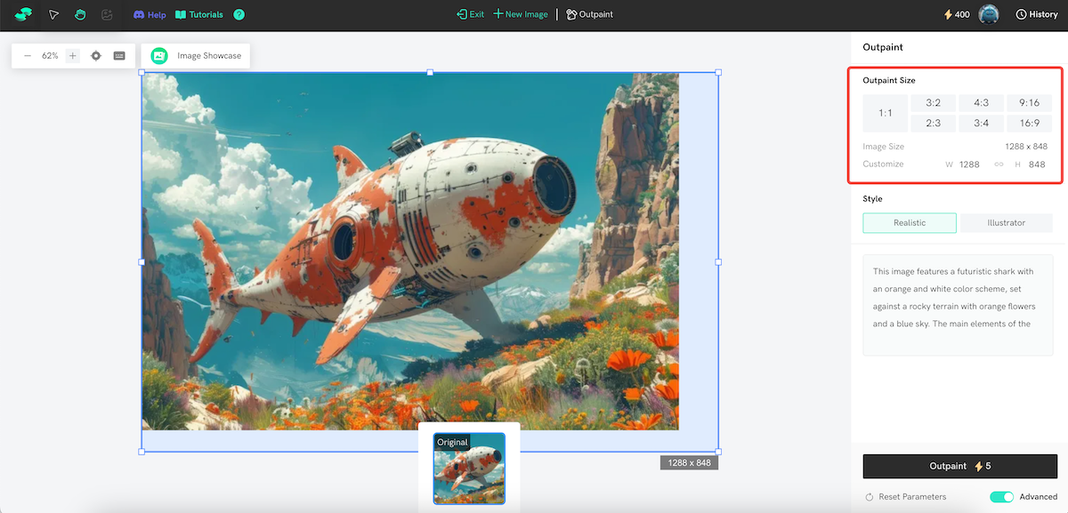
Task: Open the app home via the logo icon
Action: coord(23,14)
